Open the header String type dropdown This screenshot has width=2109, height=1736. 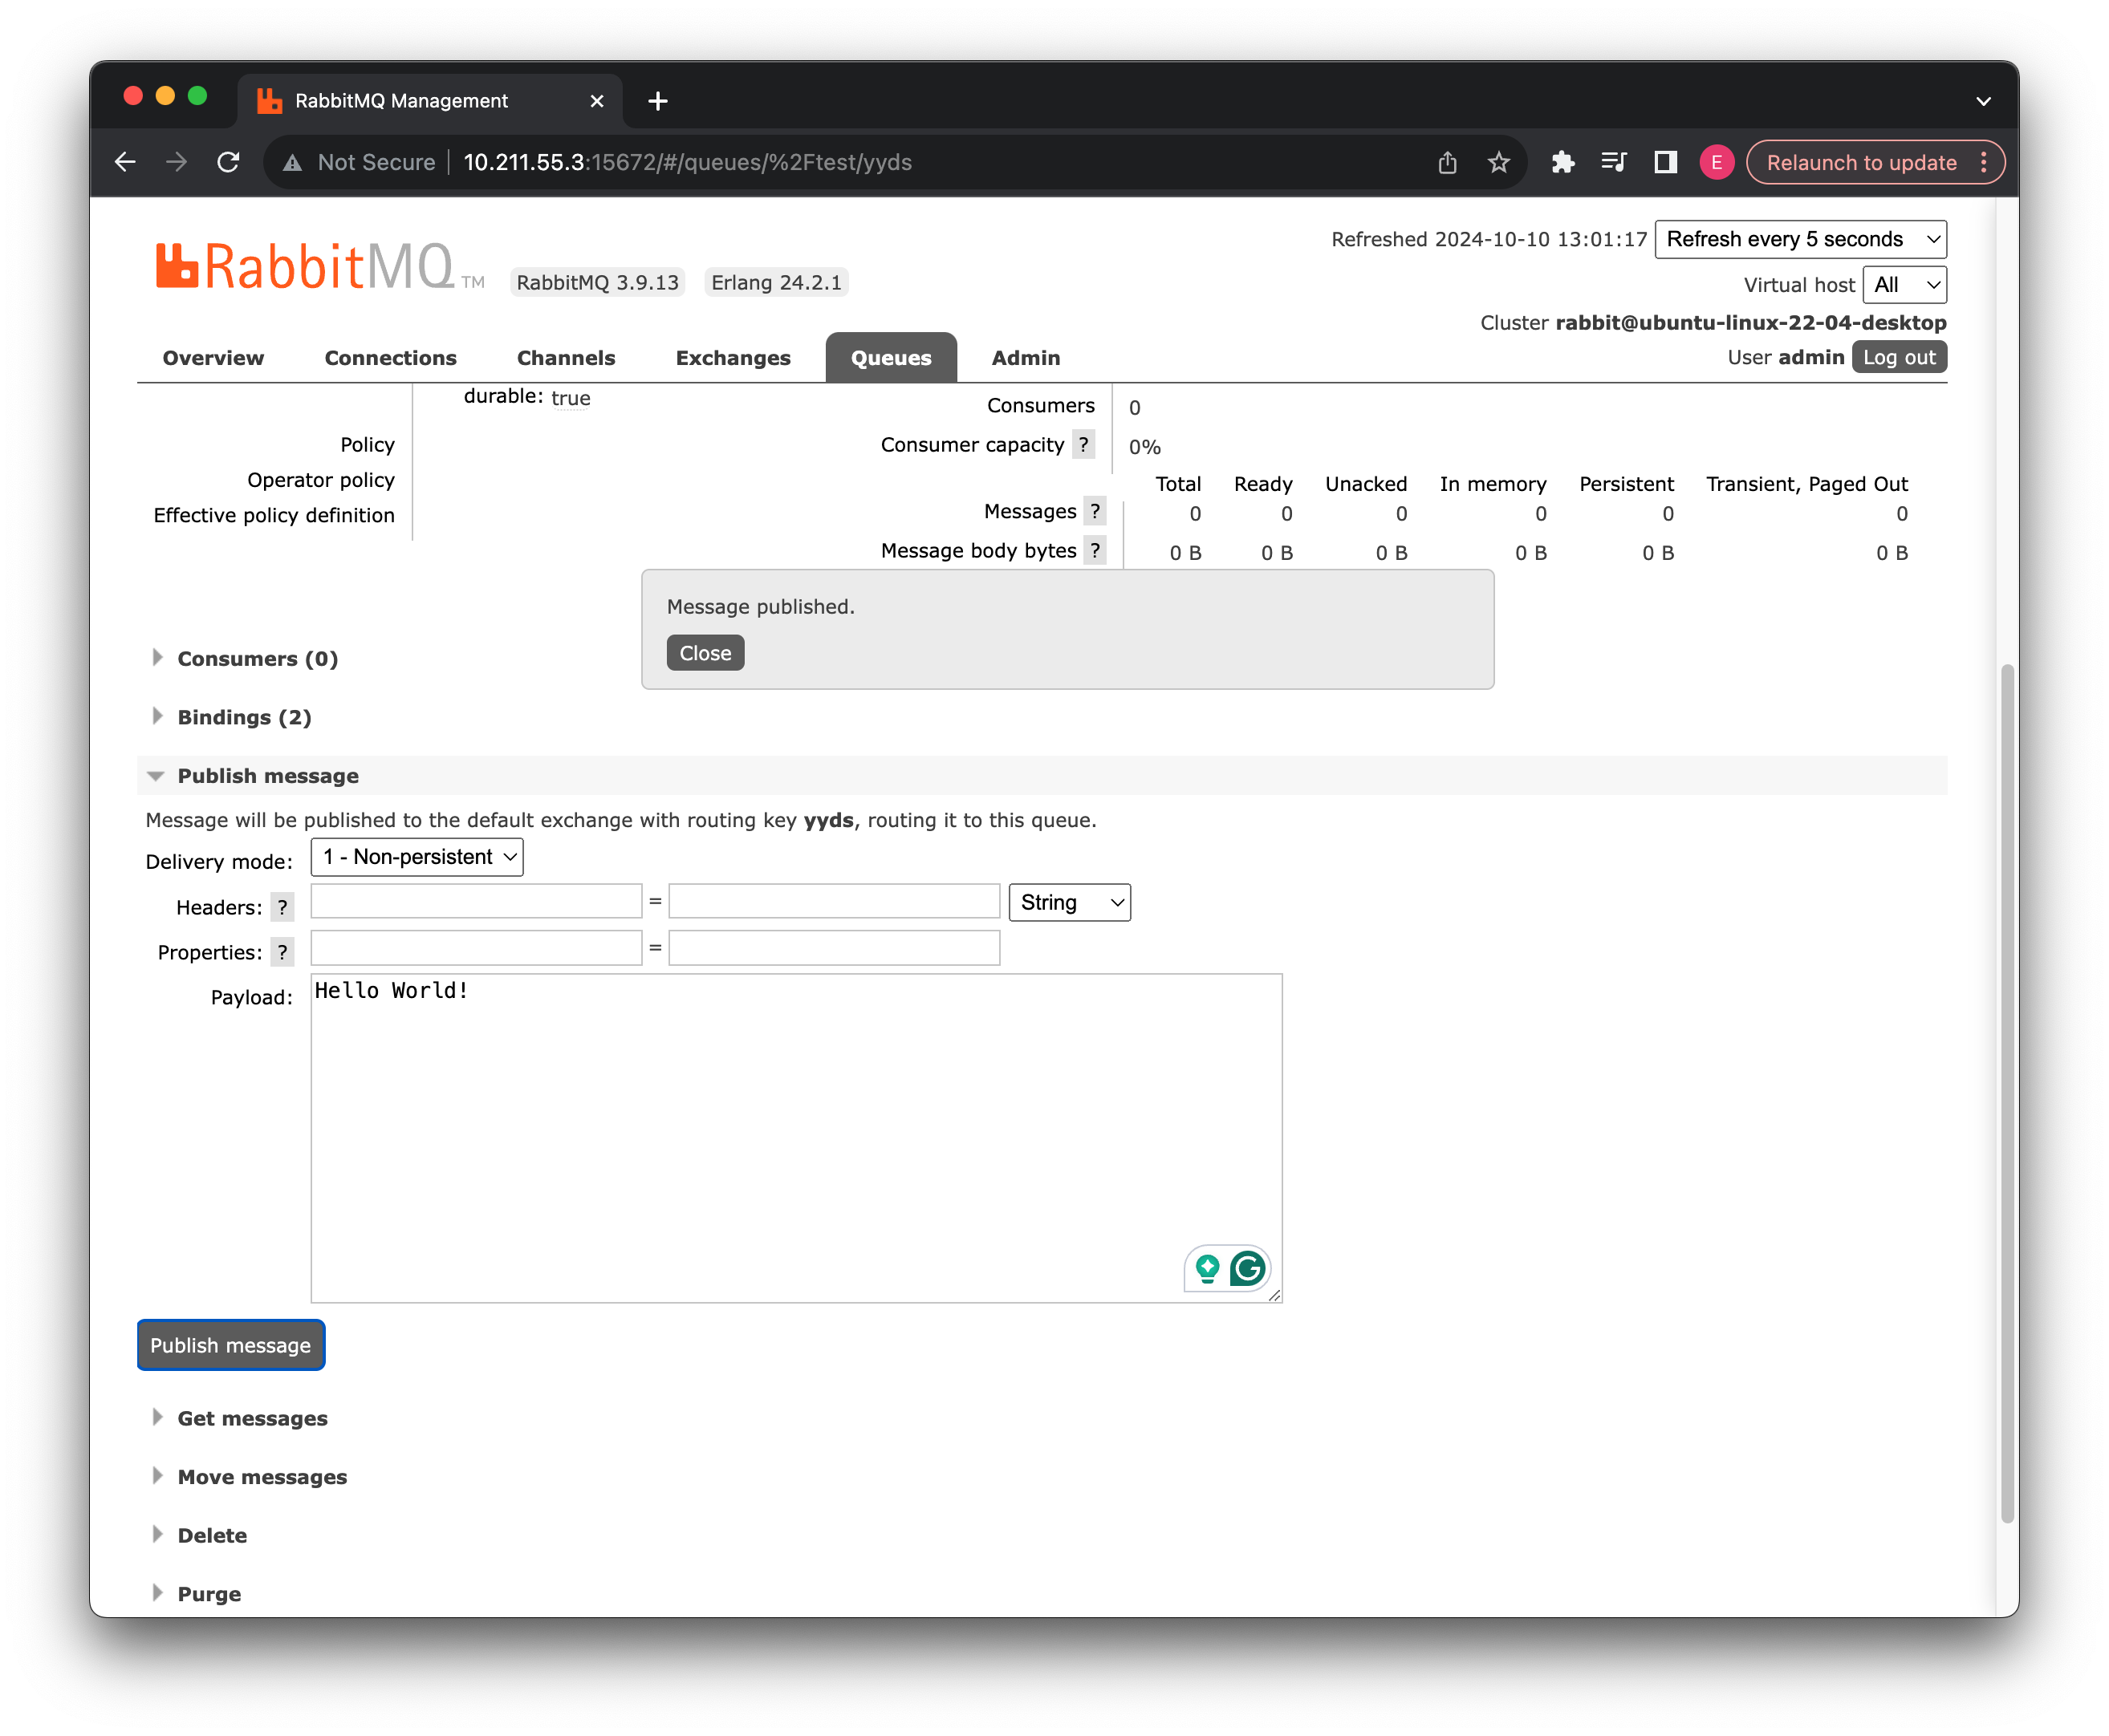tap(1068, 902)
